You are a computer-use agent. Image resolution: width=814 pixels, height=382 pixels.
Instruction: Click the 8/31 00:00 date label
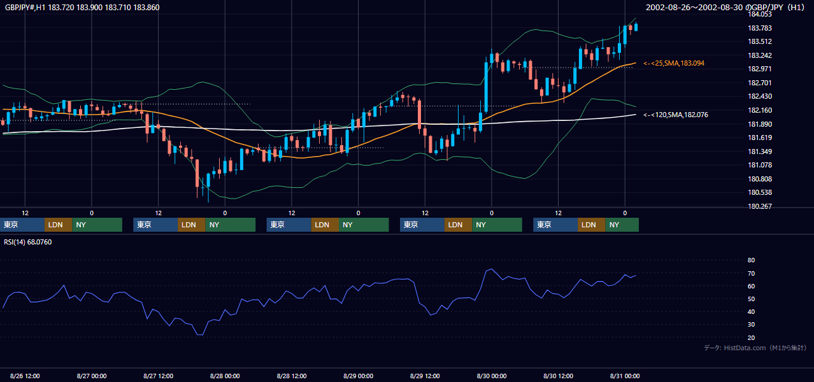(x=624, y=376)
